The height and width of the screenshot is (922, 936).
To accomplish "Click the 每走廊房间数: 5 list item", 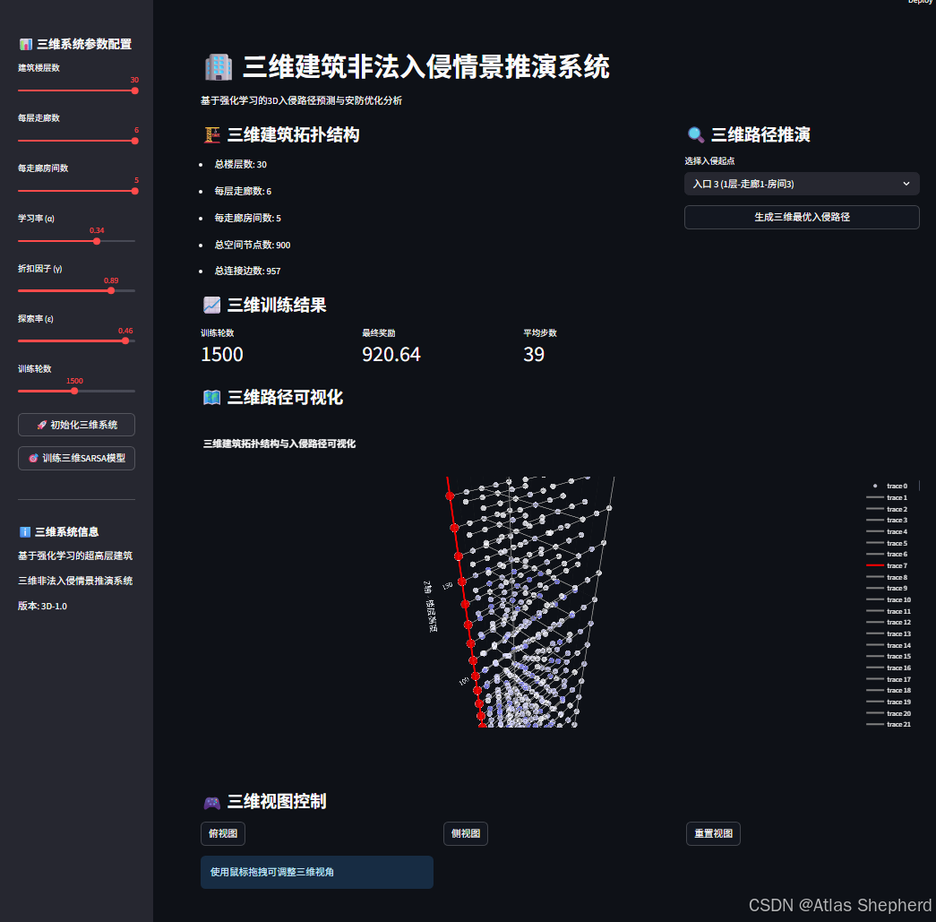I will click(x=248, y=218).
